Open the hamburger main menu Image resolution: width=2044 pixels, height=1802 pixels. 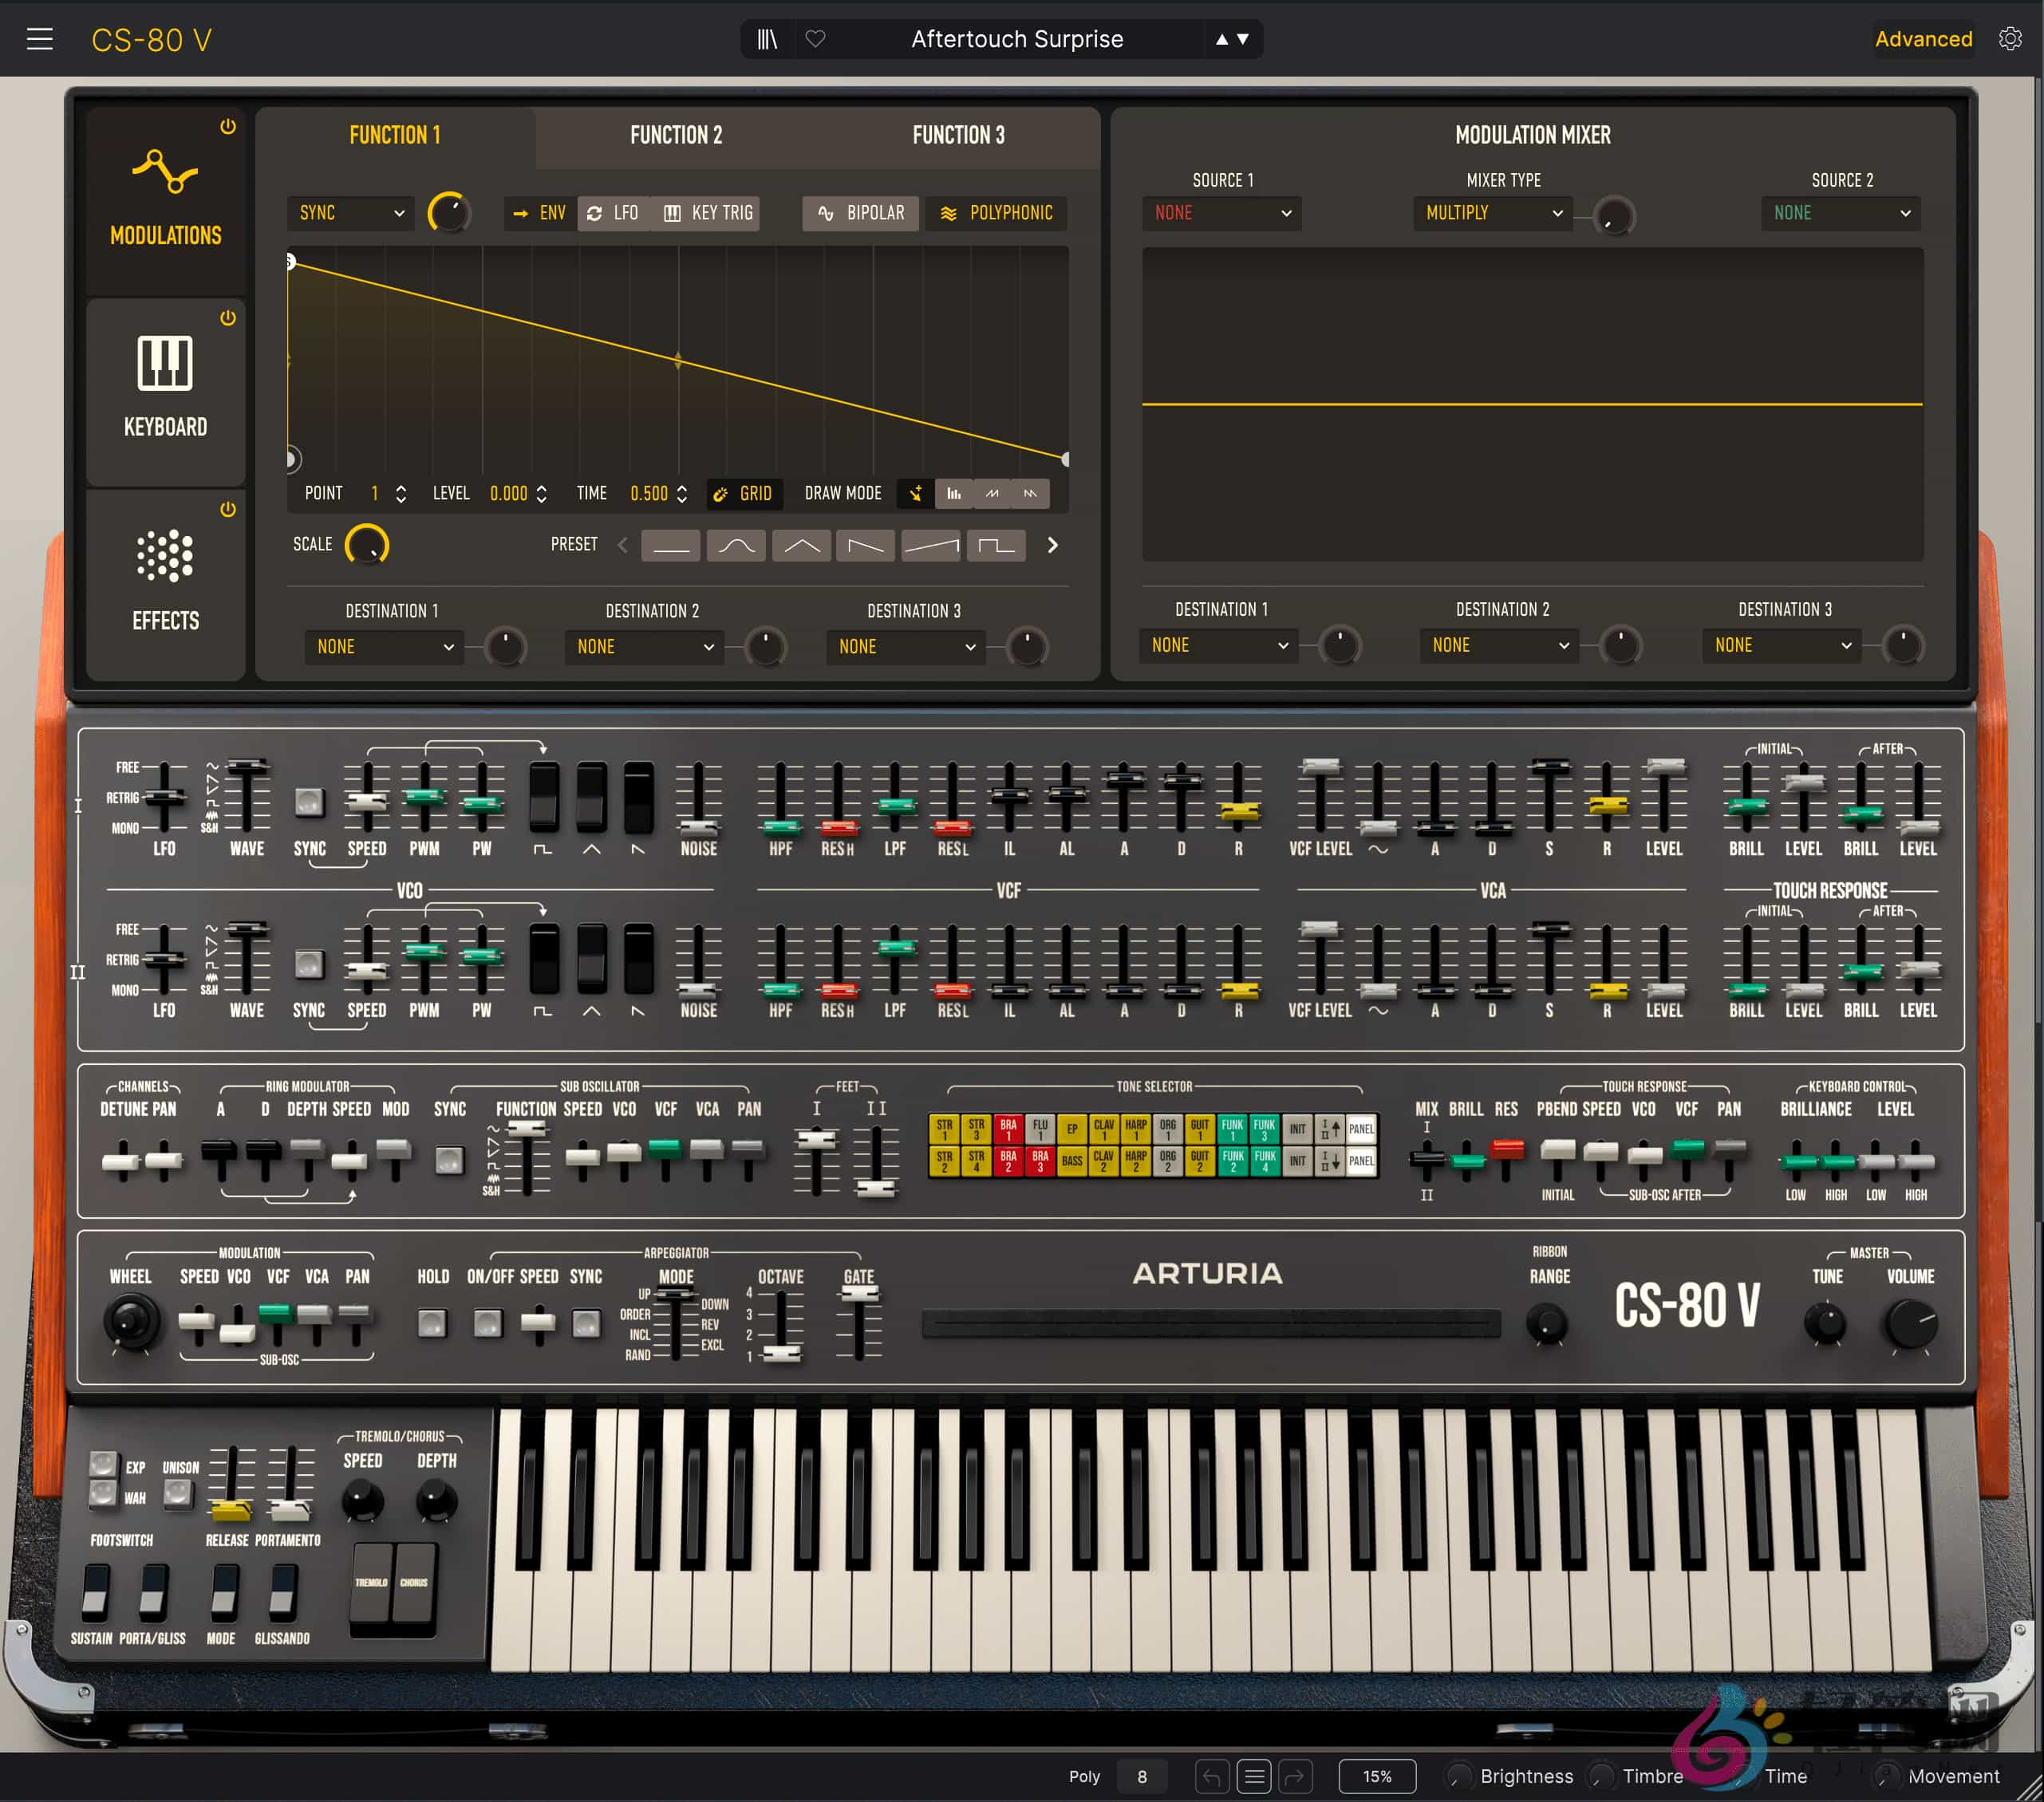pyautogui.click(x=40, y=39)
